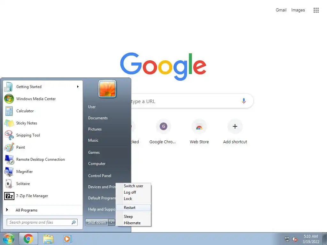
Task: Open Computer from Start menu
Action: (x=97, y=164)
